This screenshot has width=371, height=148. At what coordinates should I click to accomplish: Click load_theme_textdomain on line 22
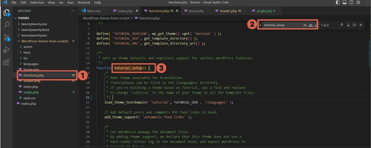(x=124, y=103)
